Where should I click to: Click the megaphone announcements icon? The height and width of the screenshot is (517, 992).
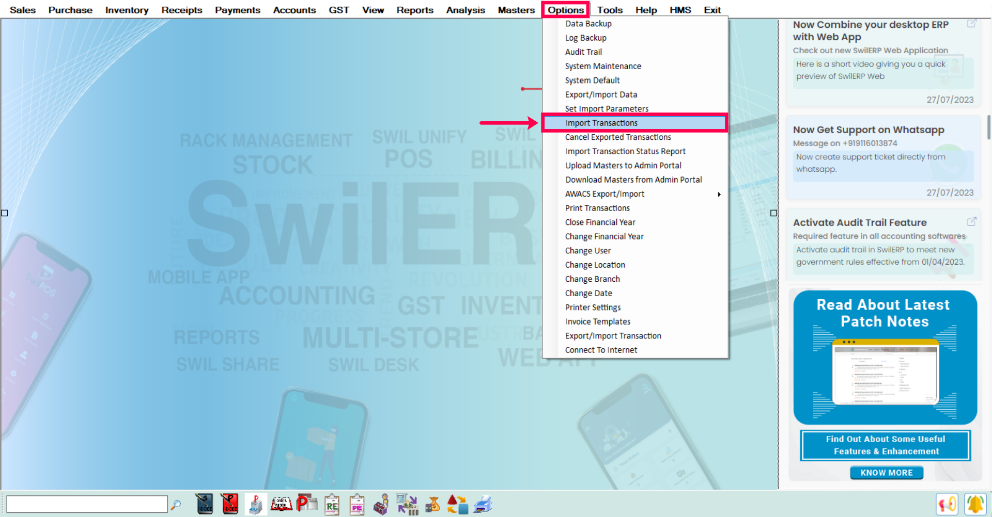pos(947,504)
